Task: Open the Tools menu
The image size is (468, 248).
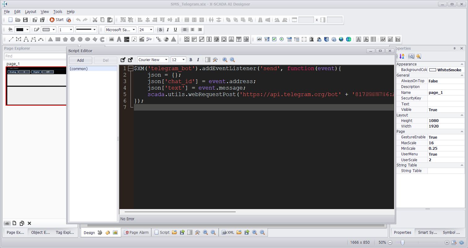Action: [x=58, y=11]
